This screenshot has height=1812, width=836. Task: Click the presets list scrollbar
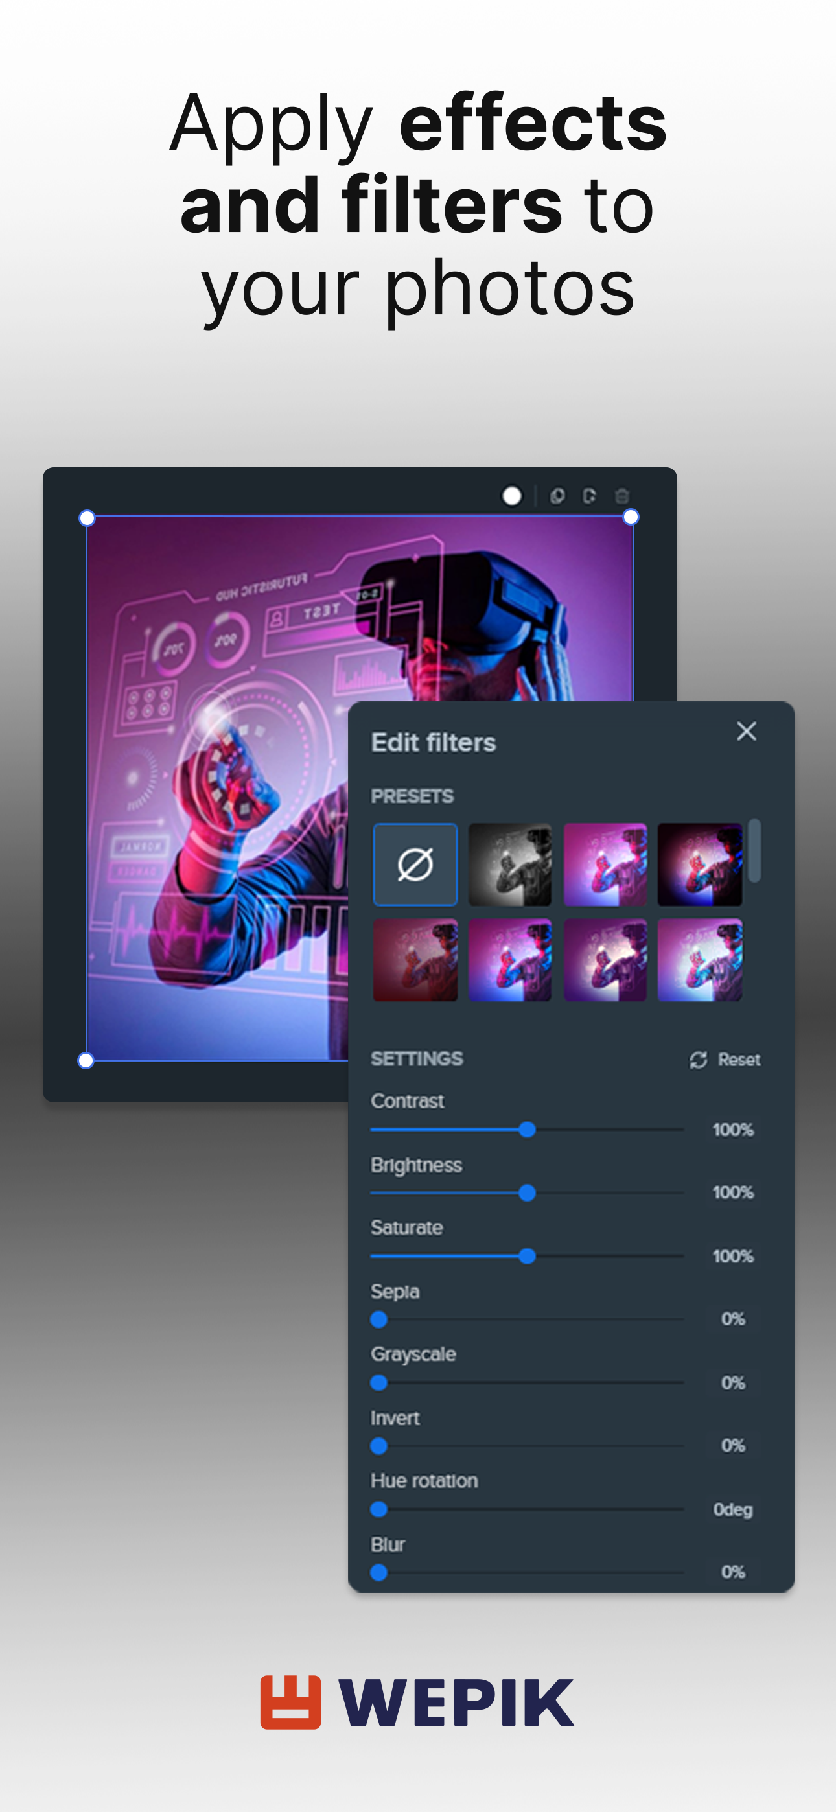coord(754,850)
